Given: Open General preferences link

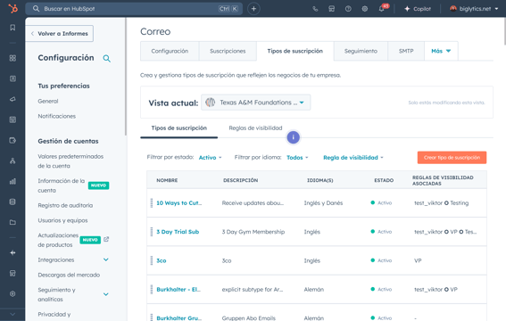Looking at the screenshot, I should pos(48,101).
